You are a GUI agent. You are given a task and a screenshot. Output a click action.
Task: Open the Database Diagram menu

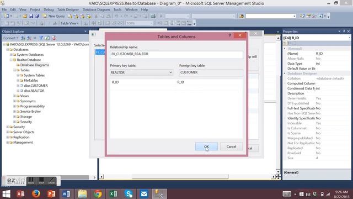pos(96,9)
